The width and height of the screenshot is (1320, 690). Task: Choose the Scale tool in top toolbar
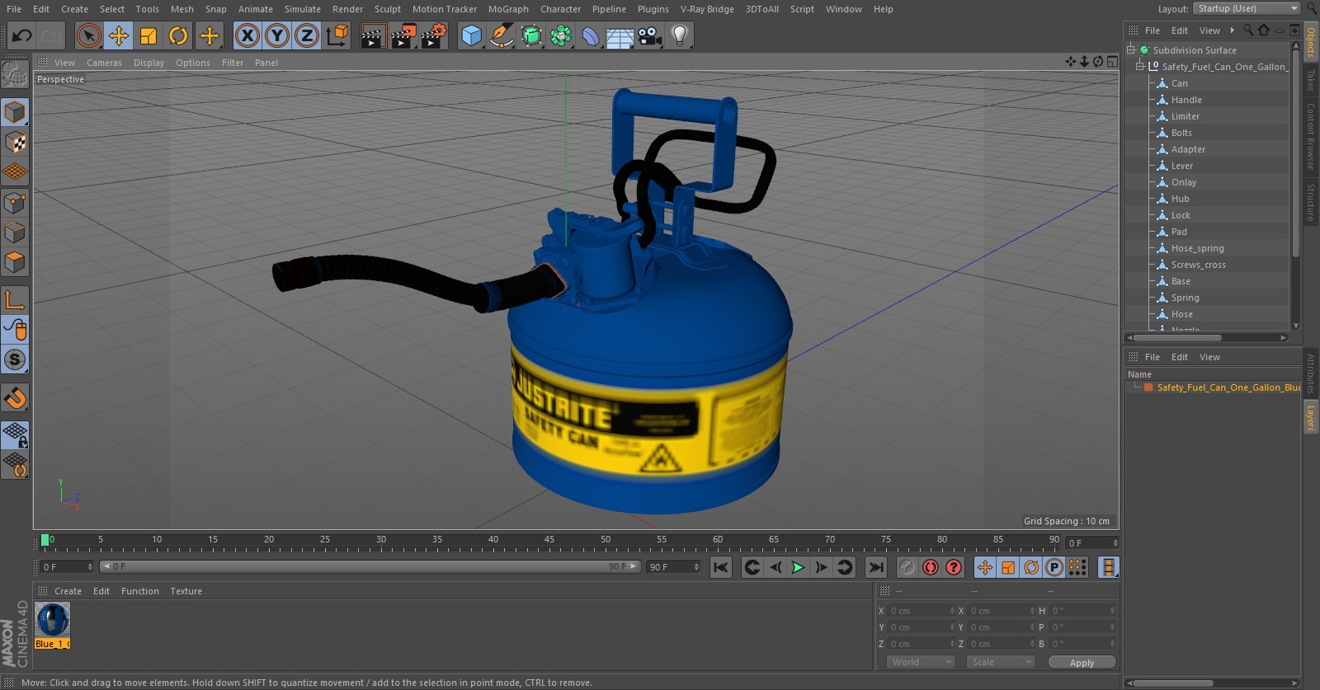point(148,35)
